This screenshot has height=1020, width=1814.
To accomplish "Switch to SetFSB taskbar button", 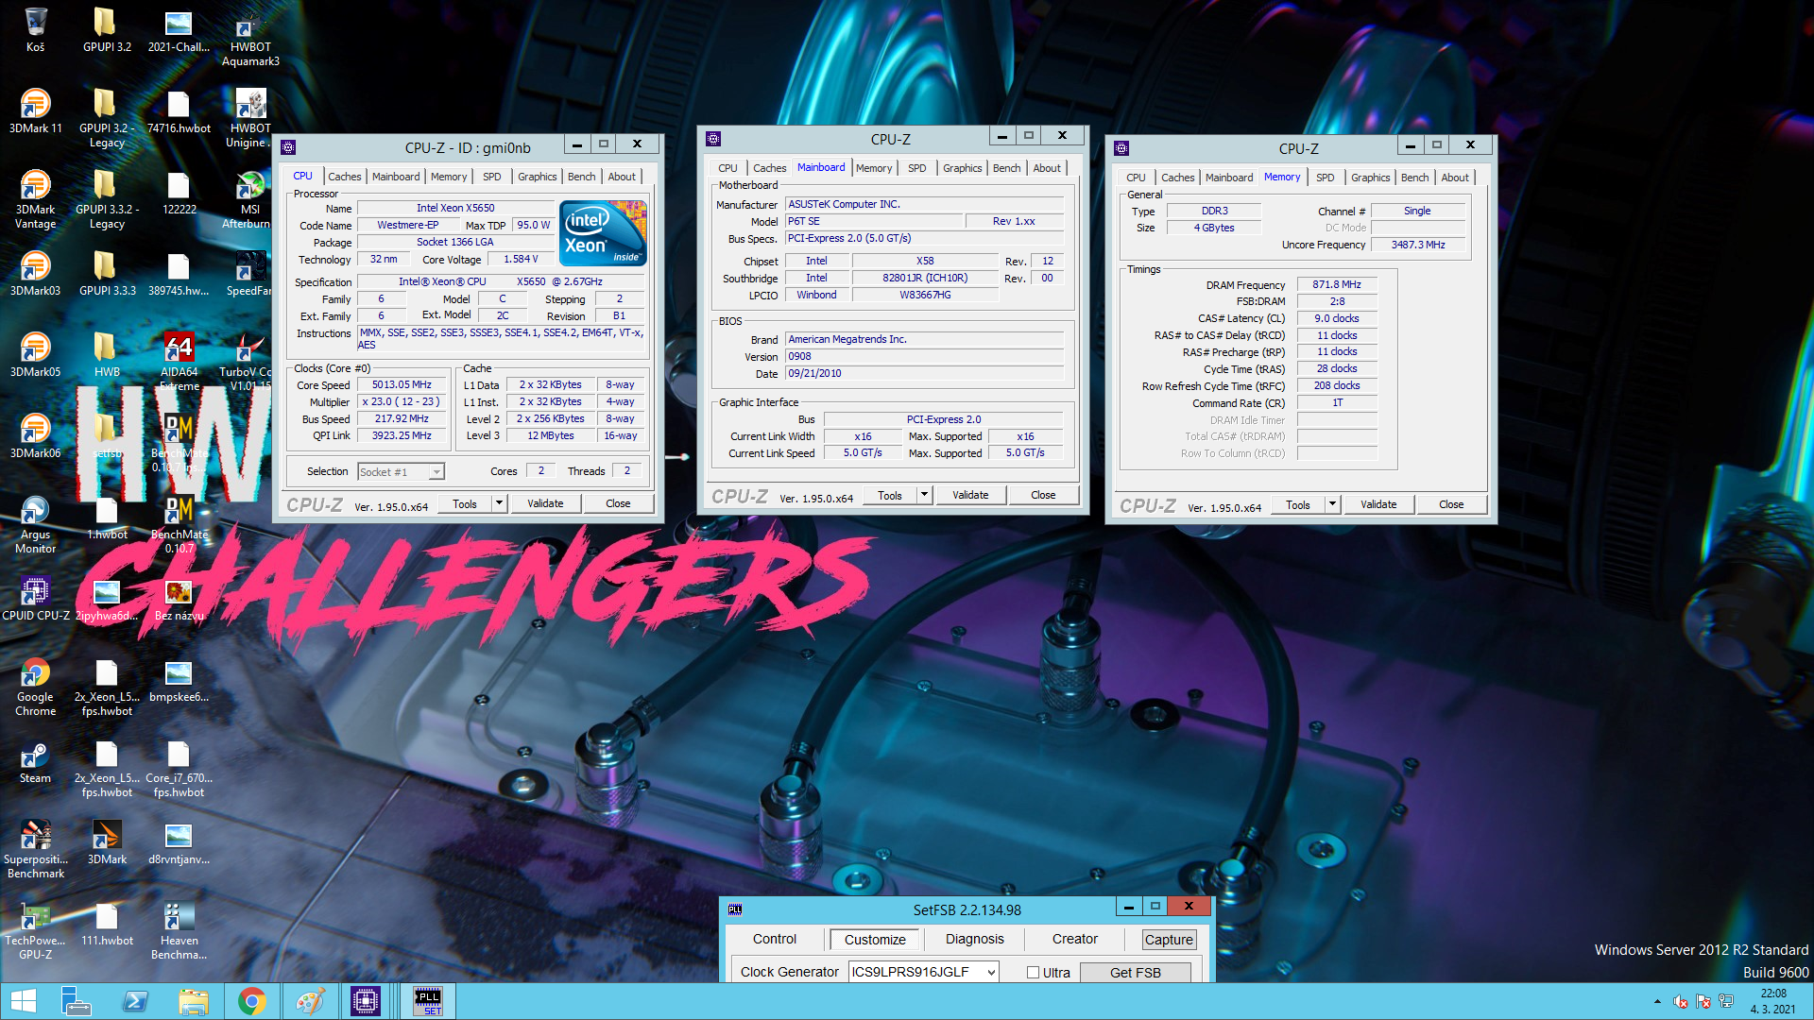I will [x=428, y=1001].
